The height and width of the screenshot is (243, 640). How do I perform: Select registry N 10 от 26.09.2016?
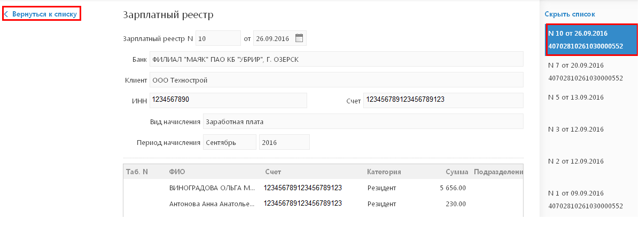pos(591,39)
